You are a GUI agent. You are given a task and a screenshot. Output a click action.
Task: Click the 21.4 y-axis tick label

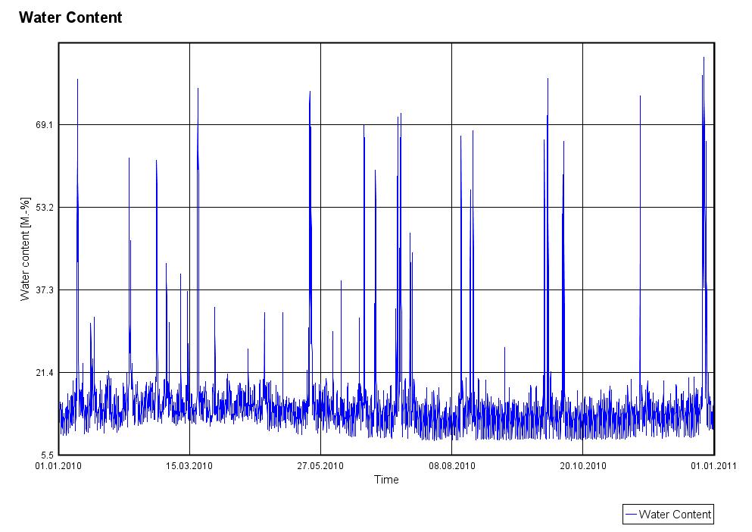[x=43, y=372]
